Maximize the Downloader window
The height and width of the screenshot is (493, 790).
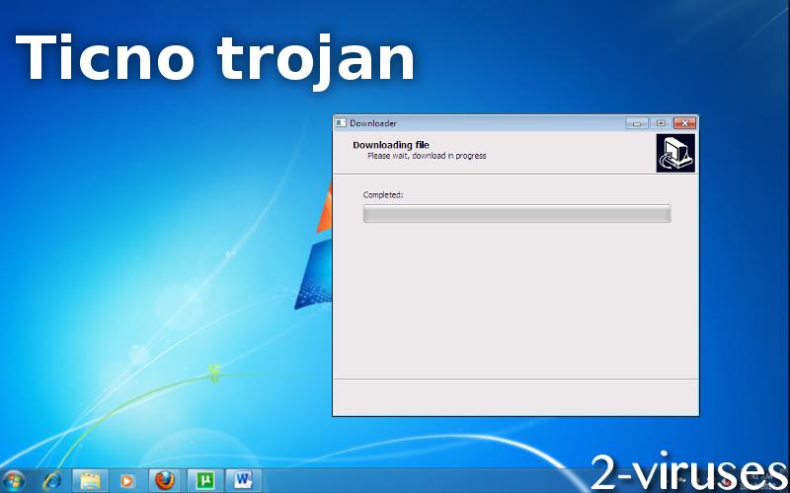(661, 123)
